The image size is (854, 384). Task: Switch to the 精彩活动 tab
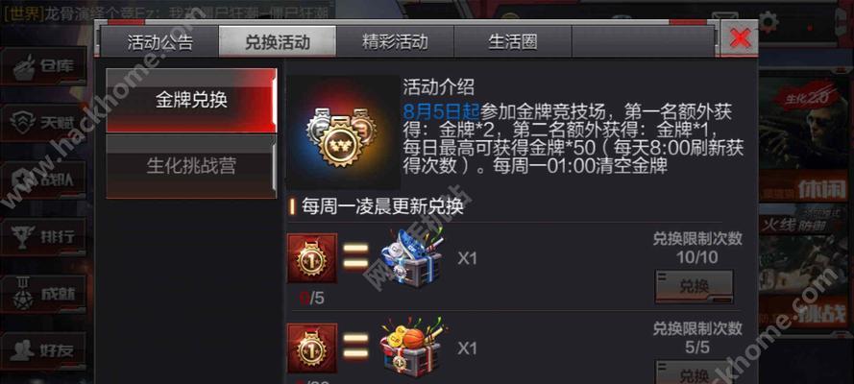pos(395,41)
